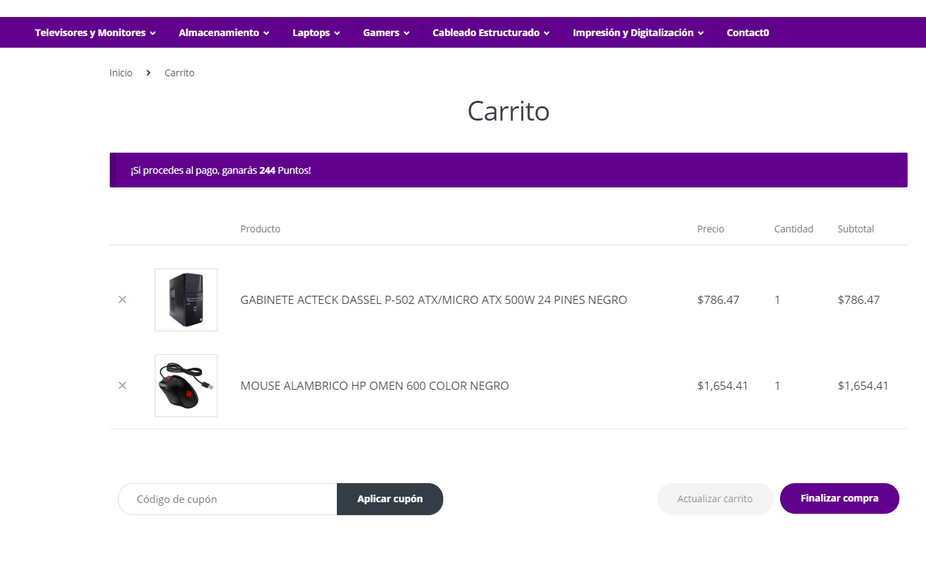Open the Cableado Estructurado menu
Image resolution: width=926 pixels, height=569 pixels.
[x=490, y=33]
